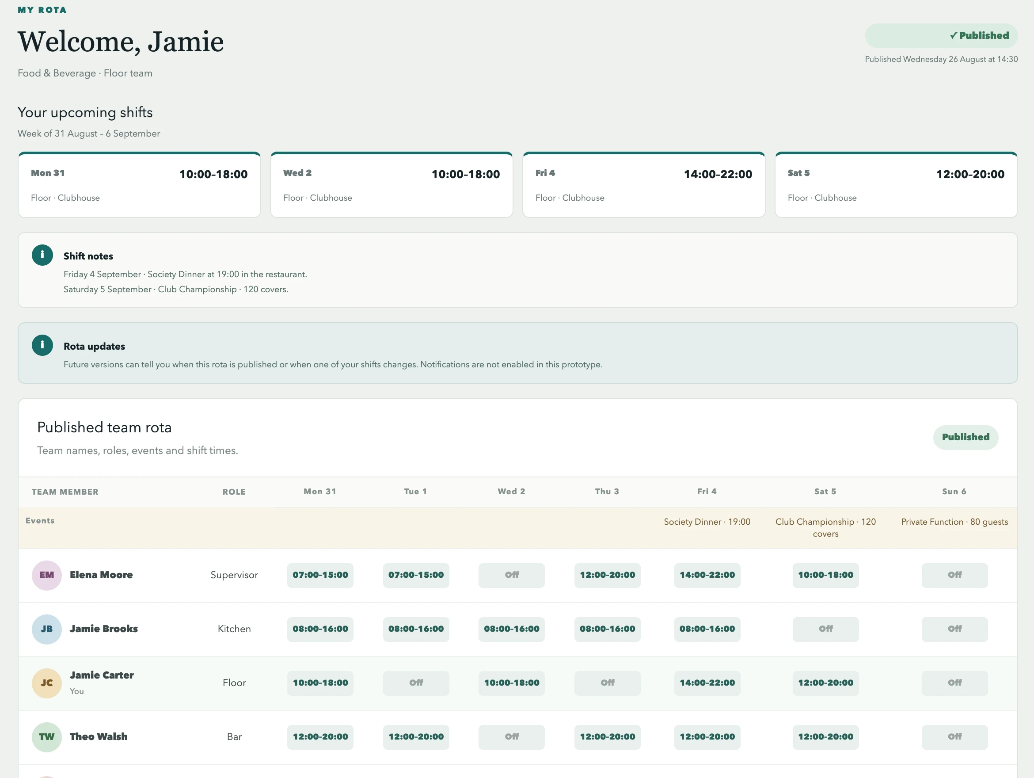Click Theo Walsh's Saturday 12:00-20:00 shift
The height and width of the screenshot is (778, 1034).
tap(825, 737)
